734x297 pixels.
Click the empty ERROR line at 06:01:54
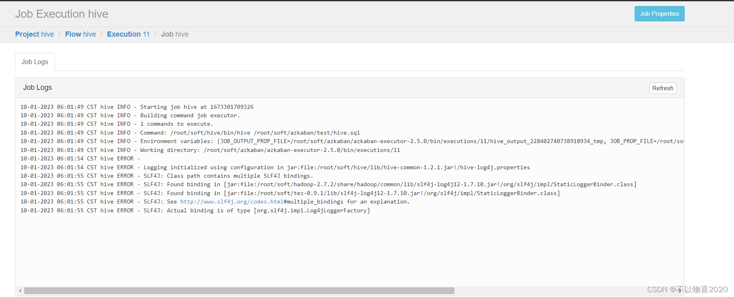80,158
